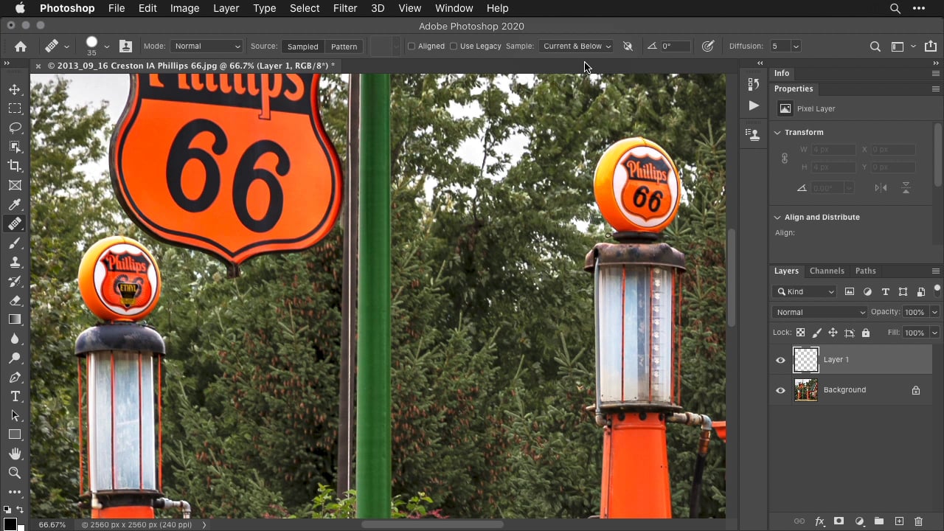Open the Filter menu
Viewport: 944px width, 531px height.
pyautogui.click(x=345, y=8)
